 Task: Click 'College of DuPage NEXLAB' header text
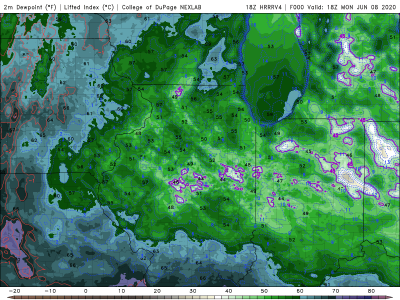161,7
